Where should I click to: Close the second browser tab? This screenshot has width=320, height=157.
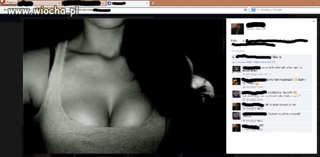pyautogui.click(x=103, y=3)
